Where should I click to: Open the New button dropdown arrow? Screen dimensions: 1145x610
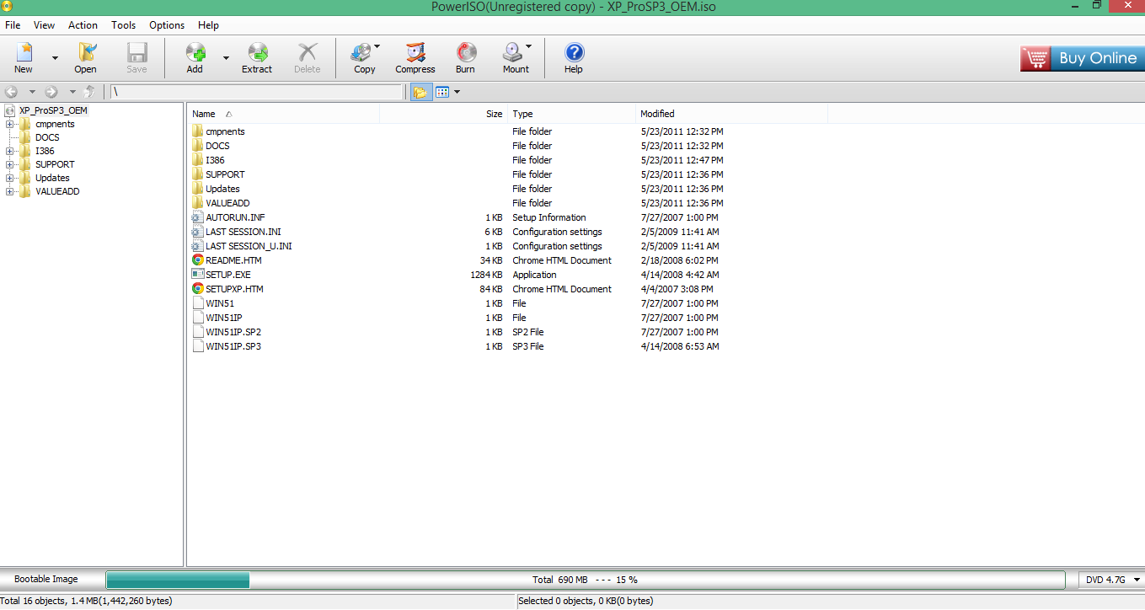click(x=56, y=58)
